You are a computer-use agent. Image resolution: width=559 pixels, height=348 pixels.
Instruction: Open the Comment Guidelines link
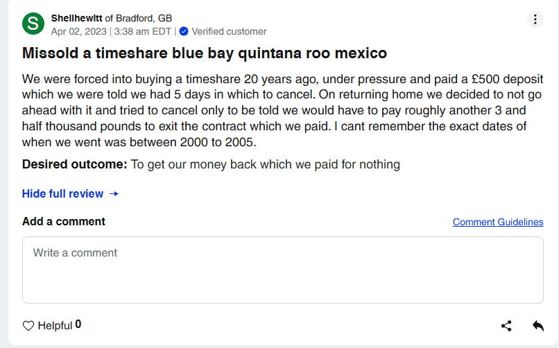pos(497,222)
